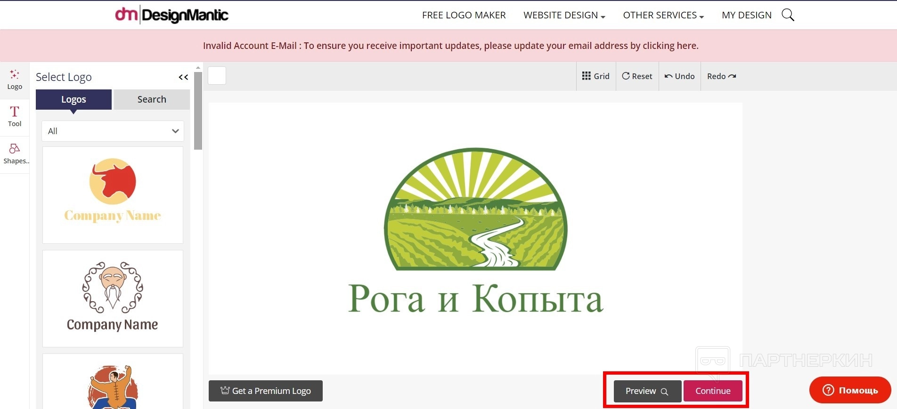Screen dimensions: 897x409
Task: Choose the kung fu figure logo template
Action: tap(113, 382)
